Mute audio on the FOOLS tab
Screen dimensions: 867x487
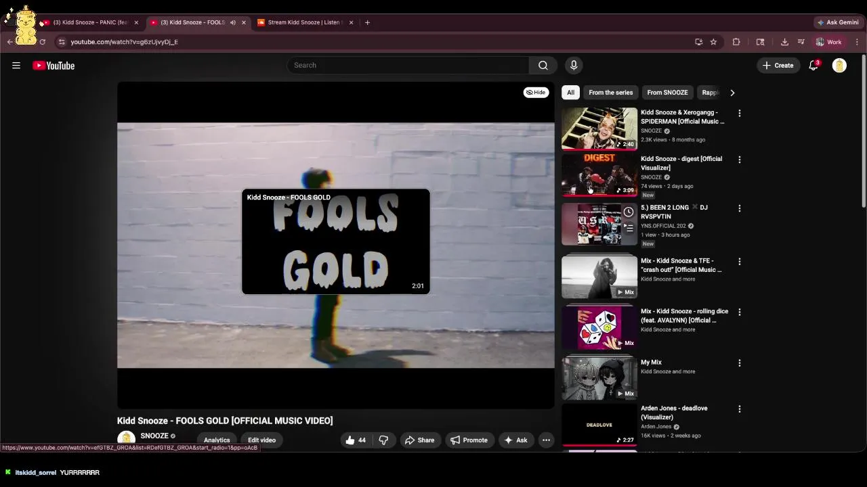tap(233, 22)
